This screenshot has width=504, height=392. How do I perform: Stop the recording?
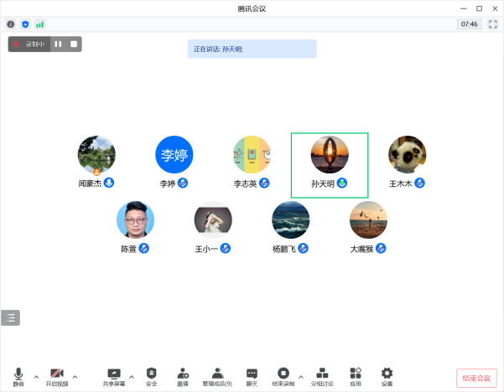[74, 44]
